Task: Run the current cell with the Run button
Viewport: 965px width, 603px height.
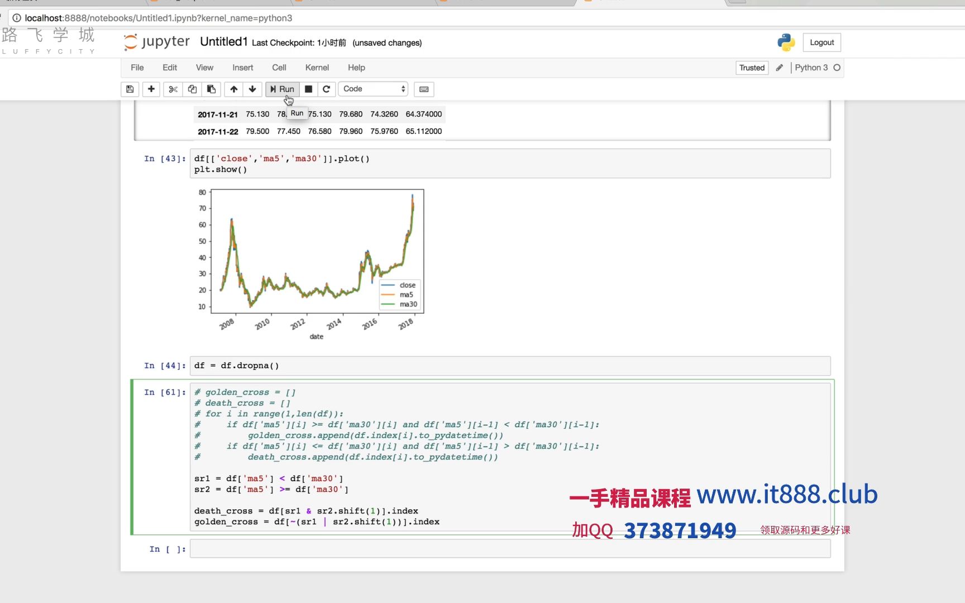Action: (x=282, y=89)
